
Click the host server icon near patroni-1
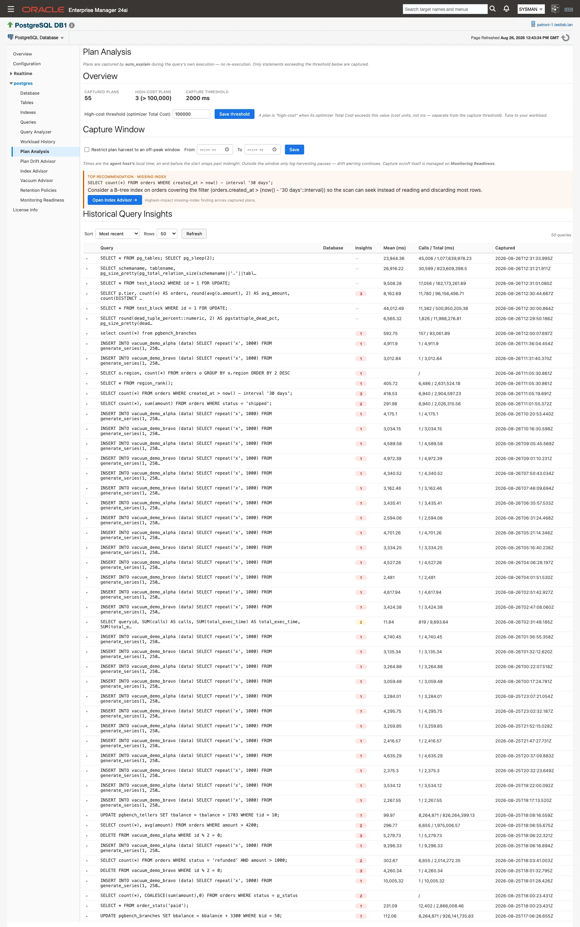(533, 24)
